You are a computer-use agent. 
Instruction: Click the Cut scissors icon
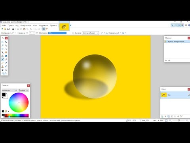pyautogui.click(x=18, y=29)
